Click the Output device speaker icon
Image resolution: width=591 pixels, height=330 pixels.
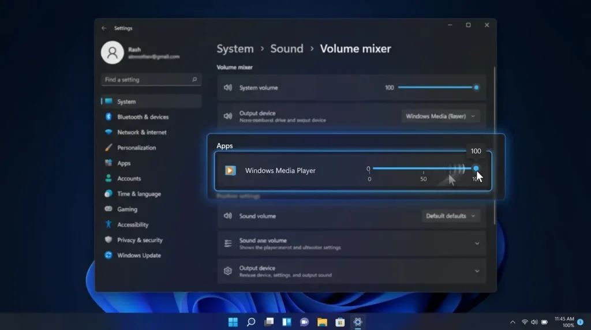227,116
